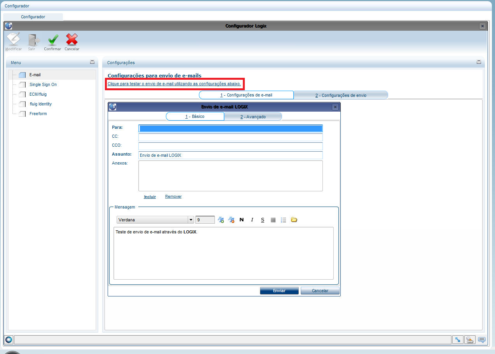Click the status bar text field

(x=232, y=340)
